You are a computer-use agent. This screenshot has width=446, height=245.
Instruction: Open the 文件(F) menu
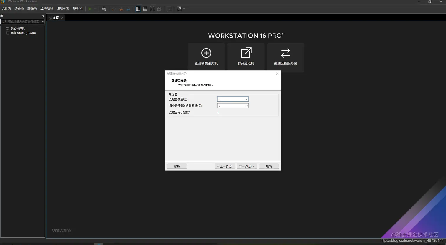tap(6, 9)
